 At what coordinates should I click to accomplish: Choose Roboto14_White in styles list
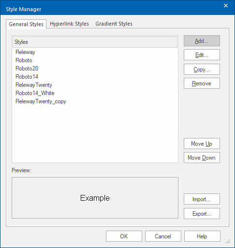pos(35,93)
